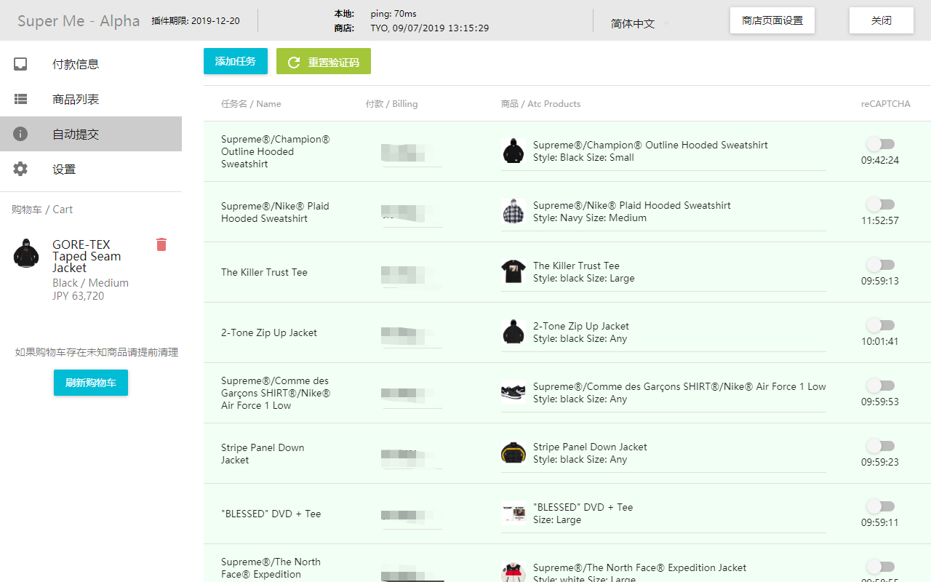Click the 付款信息 inbox icon
Viewport: 931px width, 582px height.
20,64
